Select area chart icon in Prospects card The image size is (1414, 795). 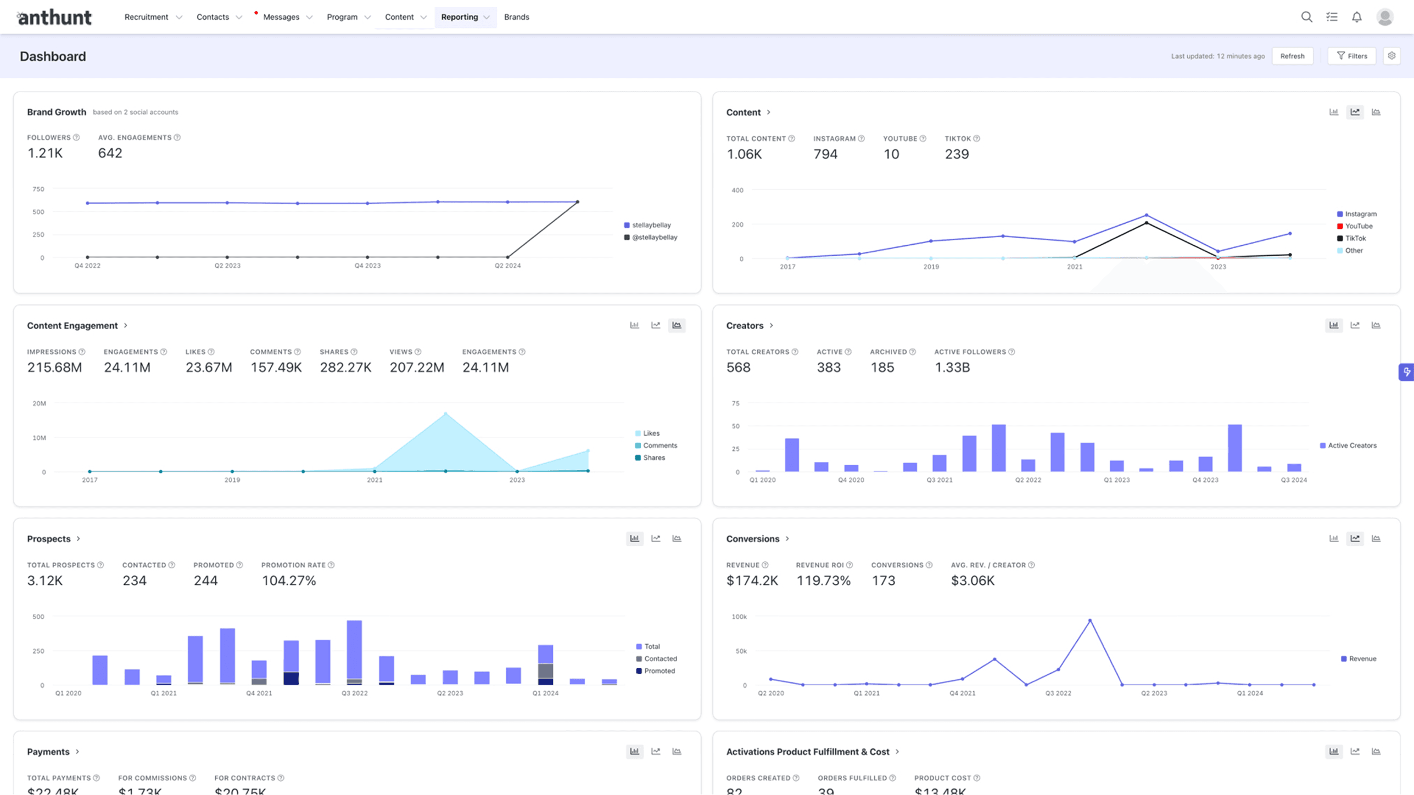[677, 539]
